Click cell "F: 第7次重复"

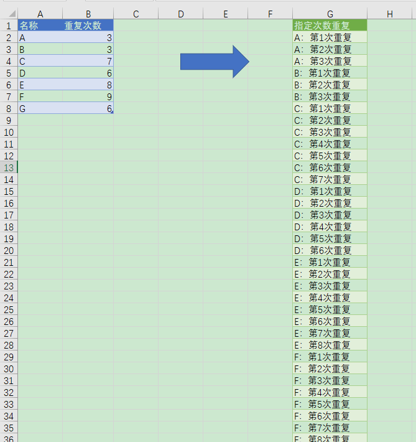(330, 428)
